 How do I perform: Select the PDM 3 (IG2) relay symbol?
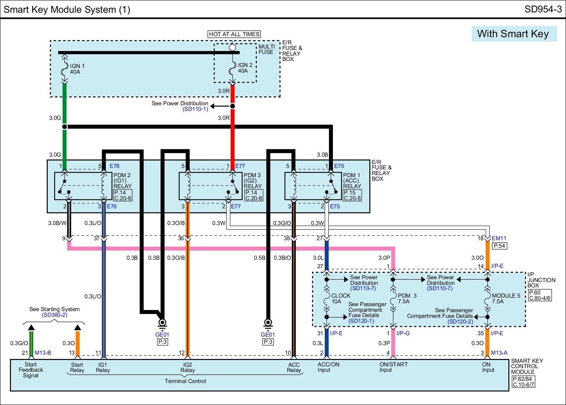coord(210,186)
